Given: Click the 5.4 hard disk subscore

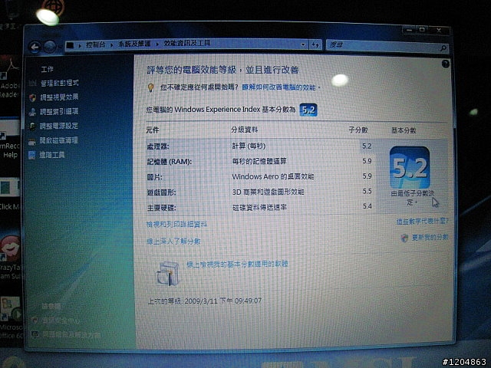Looking at the screenshot, I should click(x=367, y=206).
